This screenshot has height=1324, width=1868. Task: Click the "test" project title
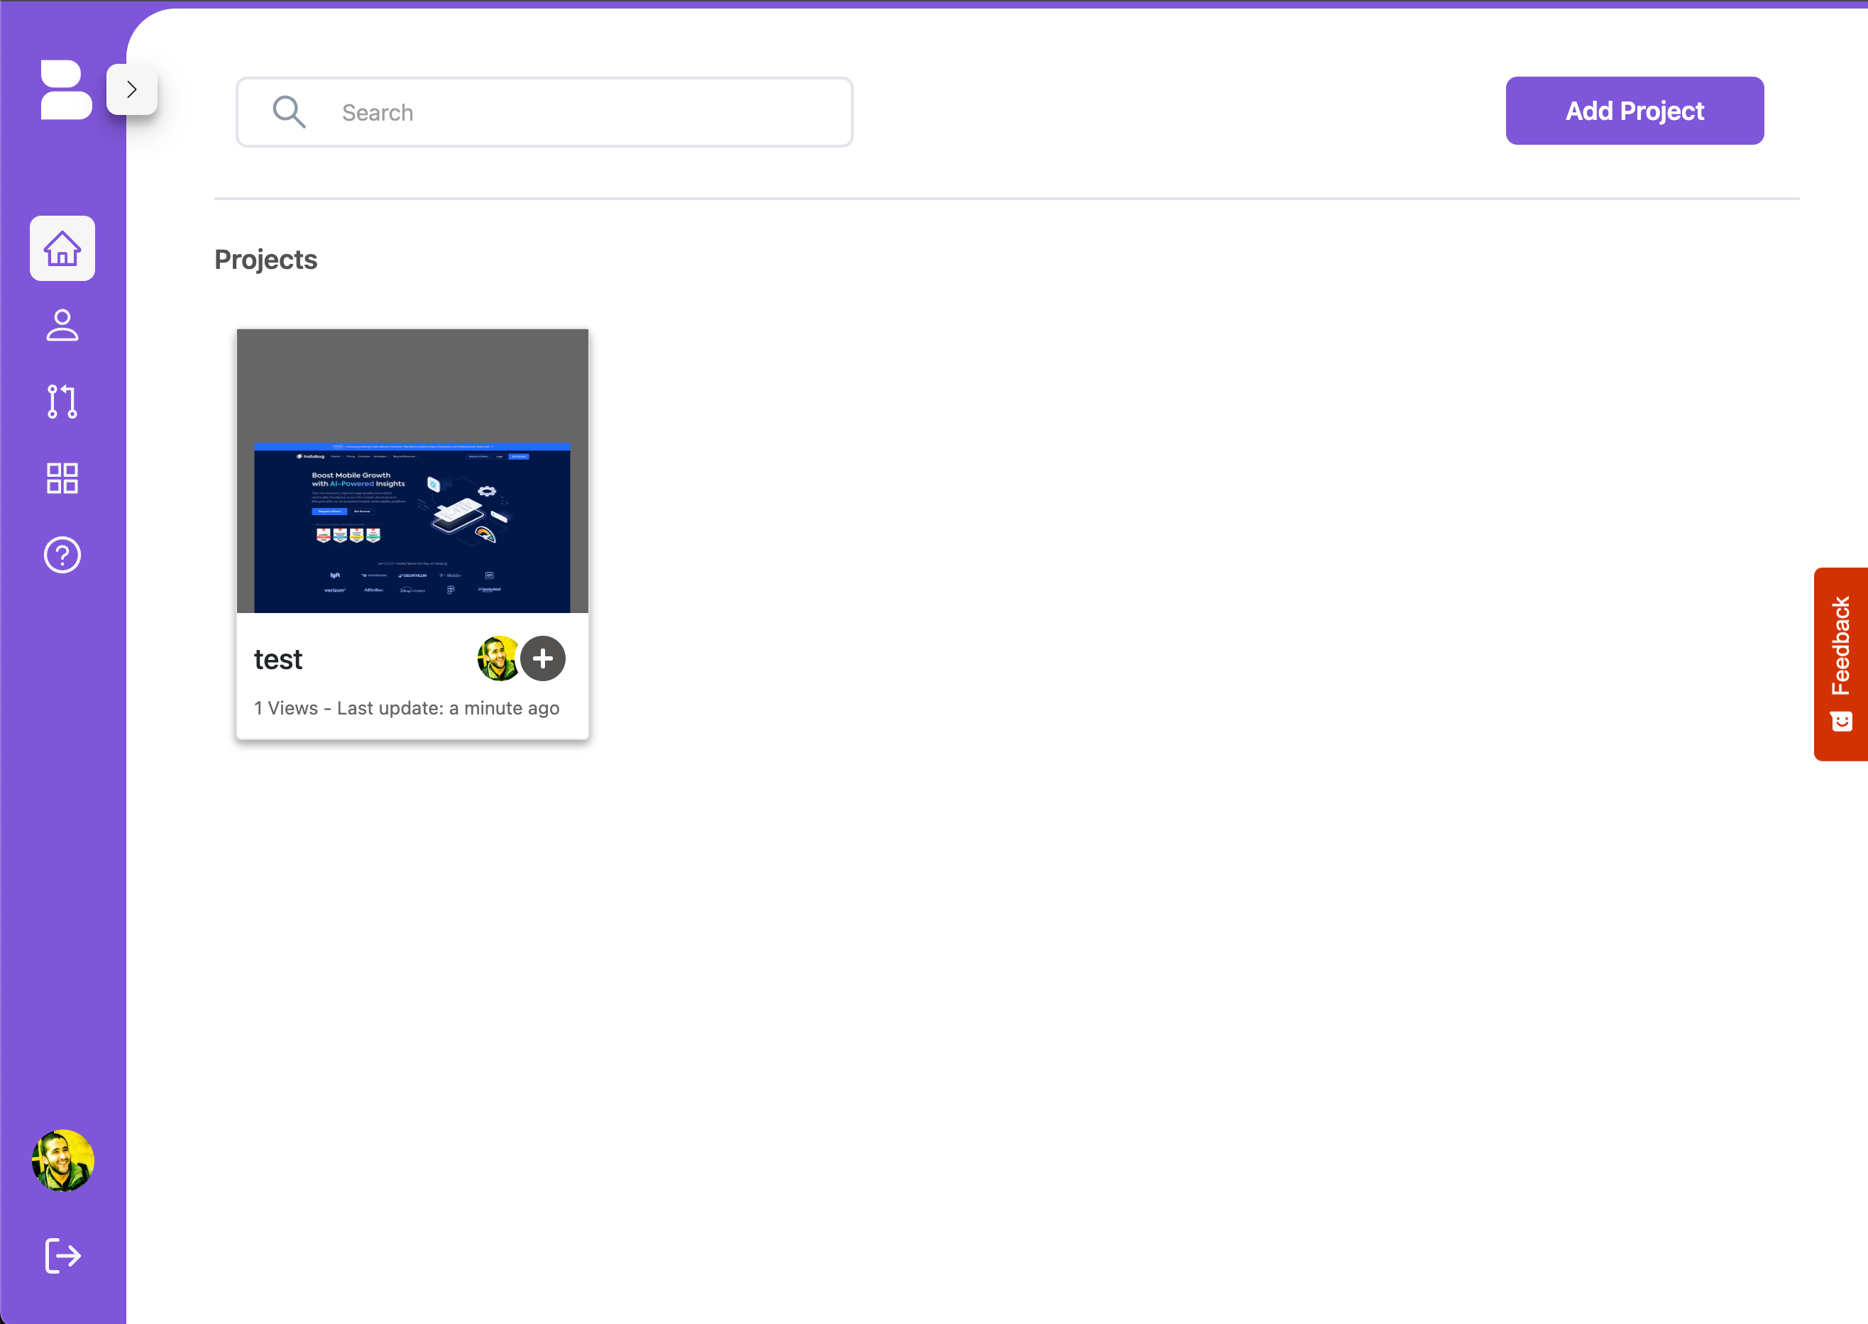pos(278,660)
